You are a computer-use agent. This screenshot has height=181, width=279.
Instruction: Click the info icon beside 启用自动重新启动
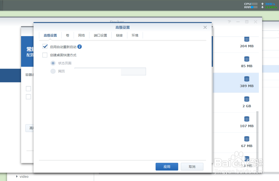(80, 47)
